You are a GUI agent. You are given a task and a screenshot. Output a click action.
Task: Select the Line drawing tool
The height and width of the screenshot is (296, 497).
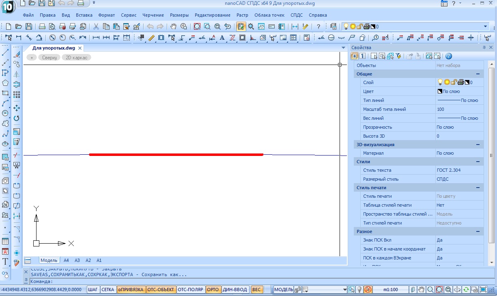(x=5, y=52)
